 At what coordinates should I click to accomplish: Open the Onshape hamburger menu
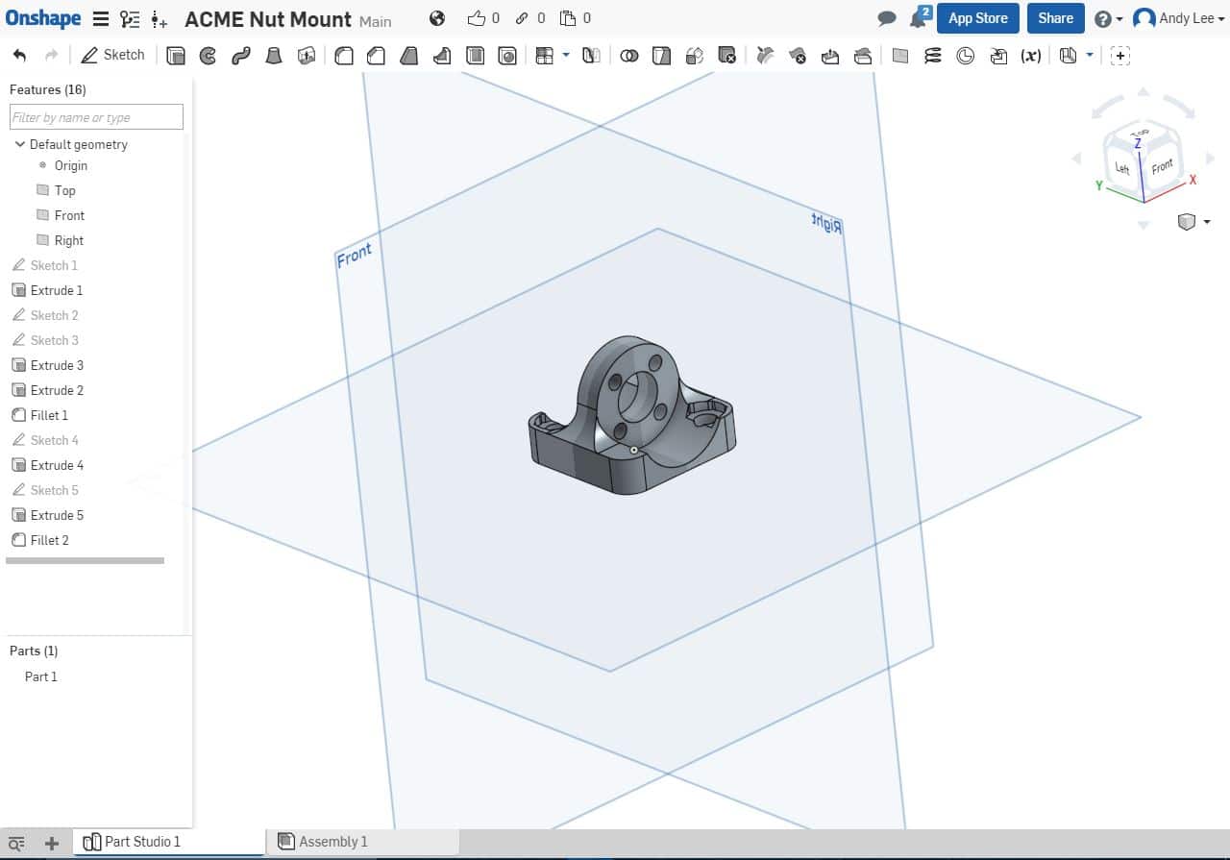click(x=100, y=18)
